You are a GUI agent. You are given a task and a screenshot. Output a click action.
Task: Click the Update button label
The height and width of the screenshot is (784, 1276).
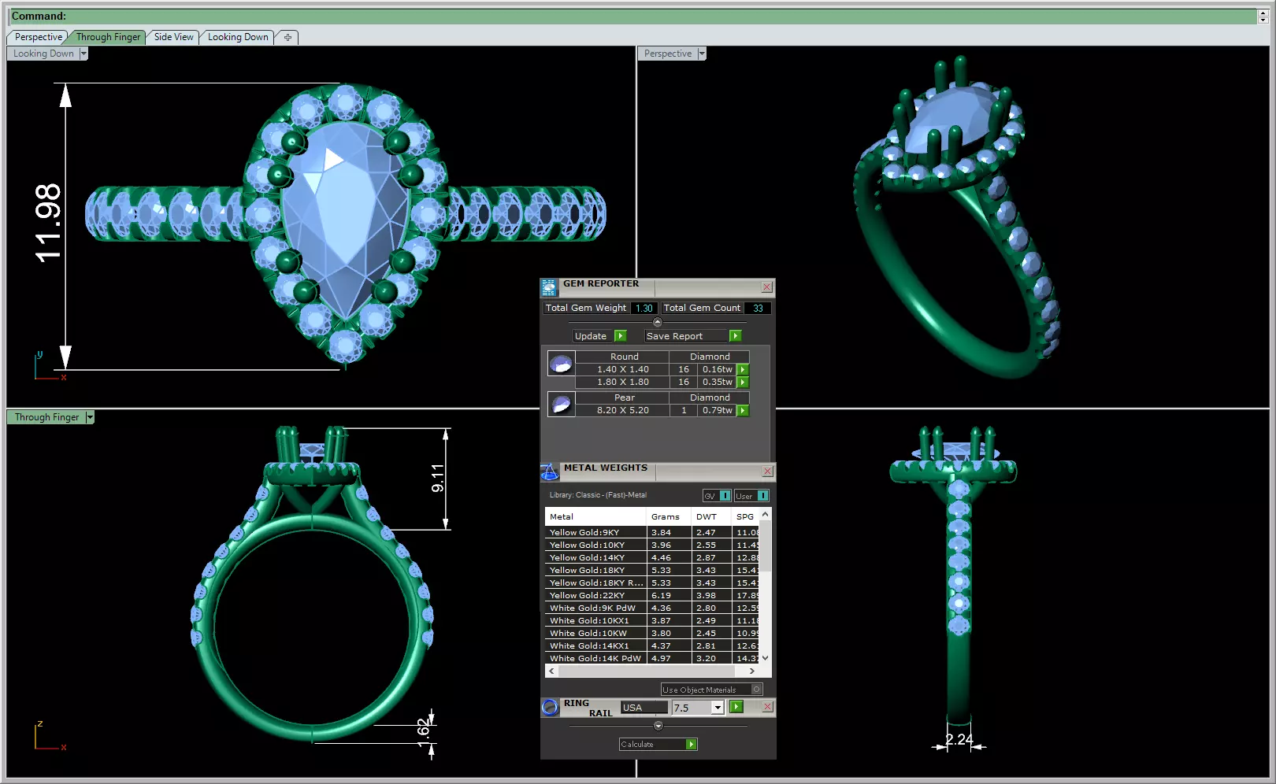click(591, 336)
